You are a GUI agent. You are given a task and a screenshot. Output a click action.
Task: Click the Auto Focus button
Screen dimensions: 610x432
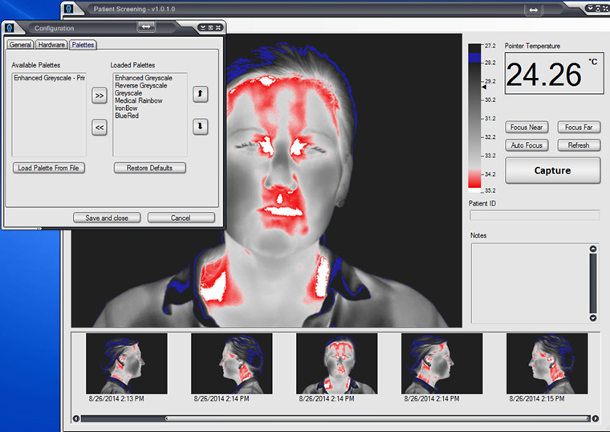527,145
